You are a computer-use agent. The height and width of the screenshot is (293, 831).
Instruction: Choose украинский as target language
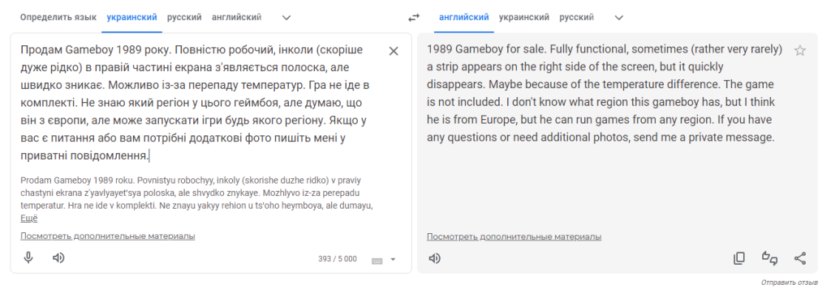point(523,18)
